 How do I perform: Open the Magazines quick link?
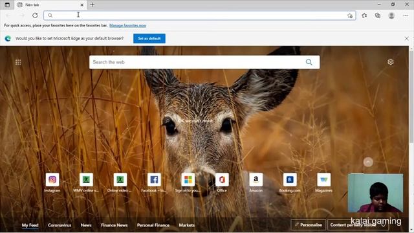[x=323, y=183]
